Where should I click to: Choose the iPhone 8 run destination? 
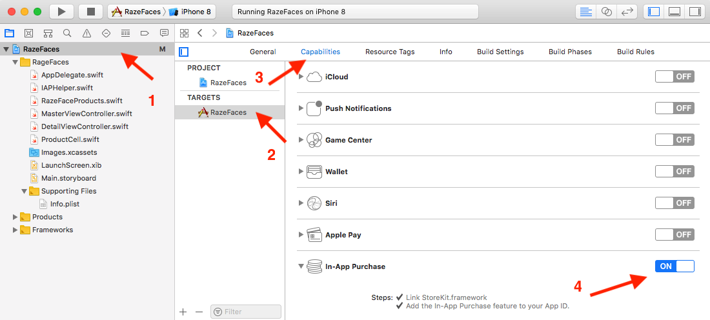click(190, 12)
